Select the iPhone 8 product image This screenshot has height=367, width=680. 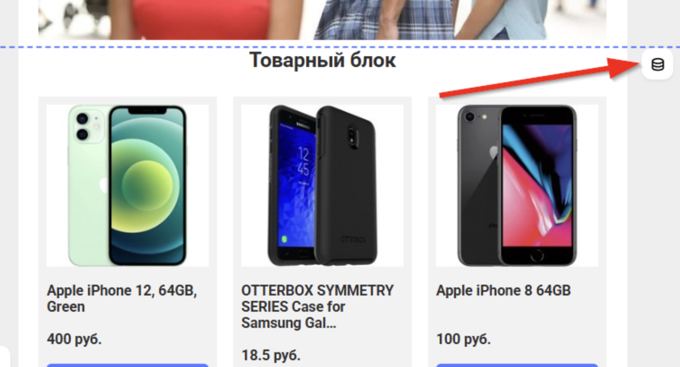pos(517,185)
